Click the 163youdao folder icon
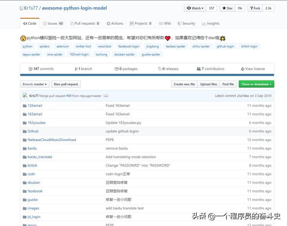 coord(25,123)
